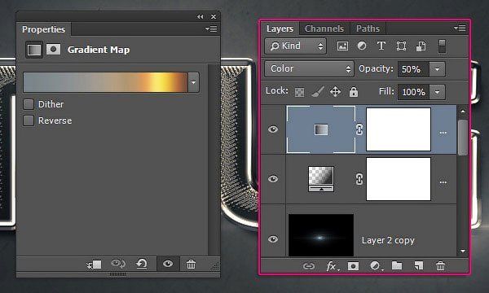The width and height of the screenshot is (489, 293).
Task: Lock all padlock icon
Action: (354, 92)
